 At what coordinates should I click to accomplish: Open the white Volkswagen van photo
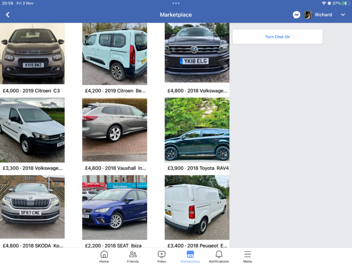coord(32,130)
